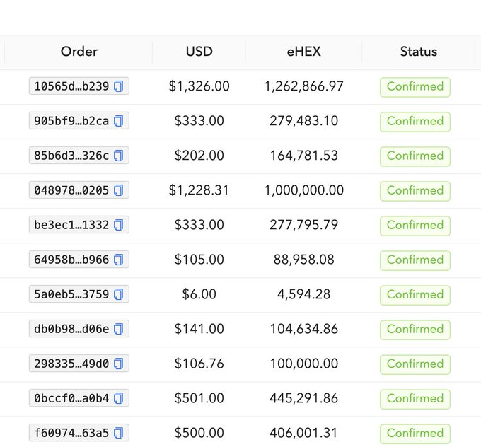Select USD amount $500.00
The width and height of the screenshot is (481, 447).
(199, 433)
